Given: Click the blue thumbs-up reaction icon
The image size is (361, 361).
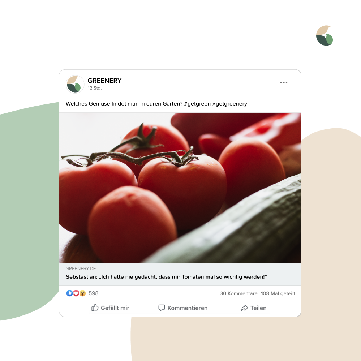Looking at the screenshot, I should click(69, 293).
